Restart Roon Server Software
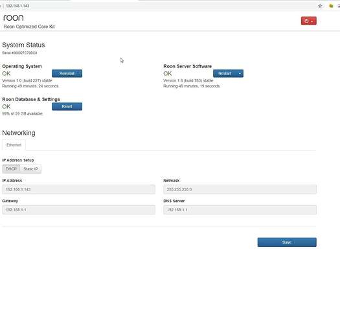Image resolution: width=340 pixels, height=324 pixels. click(x=225, y=73)
